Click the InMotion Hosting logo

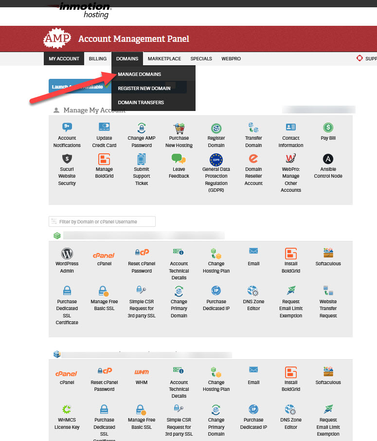[80, 10]
